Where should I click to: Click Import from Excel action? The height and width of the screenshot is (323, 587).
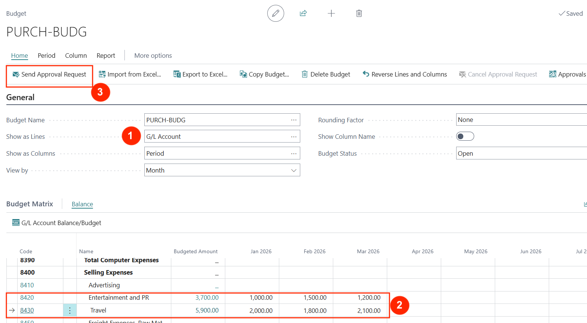(x=130, y=74)
